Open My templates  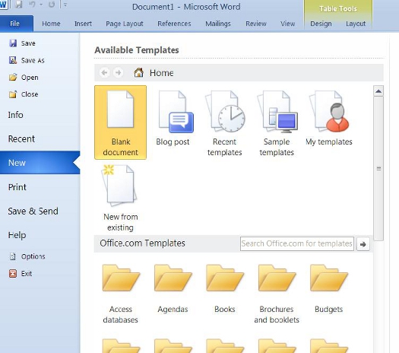pos(329,119)
